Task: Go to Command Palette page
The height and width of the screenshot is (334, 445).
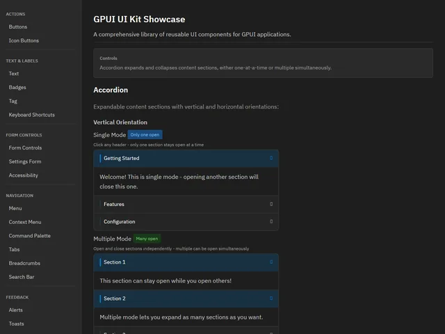Action: (29, 236)
